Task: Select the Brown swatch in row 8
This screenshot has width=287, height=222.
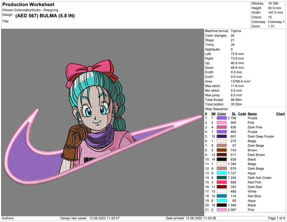Action: [221, 150]
